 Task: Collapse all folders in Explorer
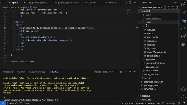point(177,8)
